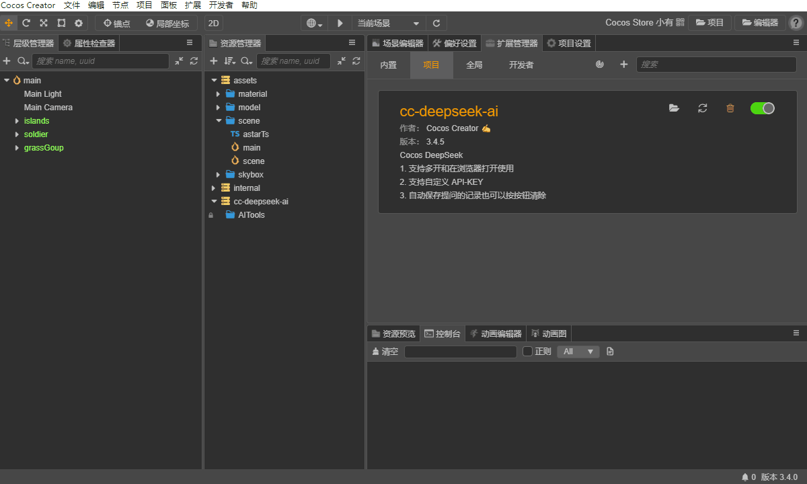Screen dimensions: 807x484
Task: Toggle the 2D view button
Action: pos(214,23)
